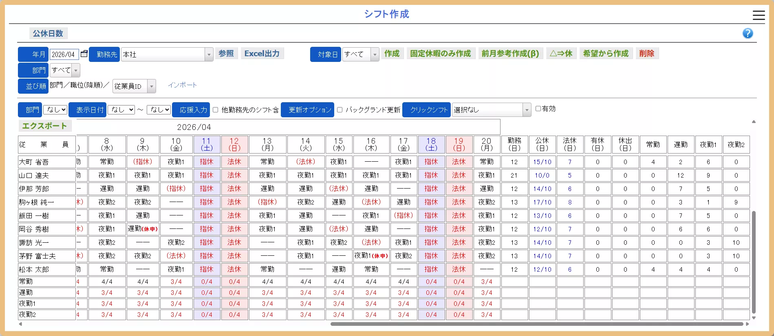The image size is (774, 336).
Task: Click 固定休暇のみ作成 button
Action: point(441,53)
